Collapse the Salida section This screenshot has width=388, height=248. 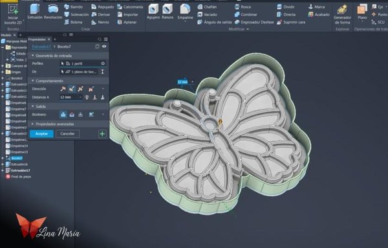coord(33,106)
